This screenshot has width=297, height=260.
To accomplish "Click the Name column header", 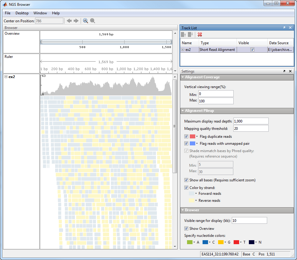I will [x=189, y=43].
